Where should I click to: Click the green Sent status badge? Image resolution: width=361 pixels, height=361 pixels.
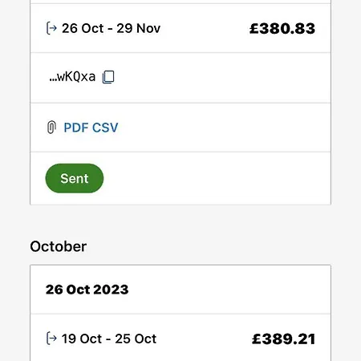point(75,178)
